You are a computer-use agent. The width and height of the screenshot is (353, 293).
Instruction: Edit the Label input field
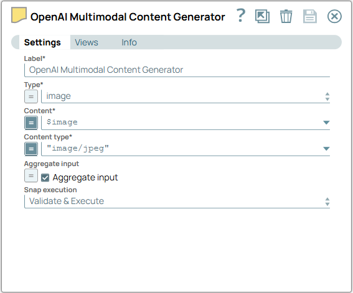[177, 70]
